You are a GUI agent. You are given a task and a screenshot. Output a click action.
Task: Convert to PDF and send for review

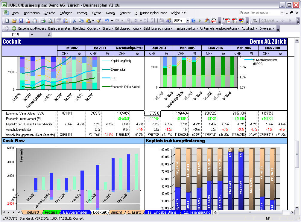[x=241, y=21]
